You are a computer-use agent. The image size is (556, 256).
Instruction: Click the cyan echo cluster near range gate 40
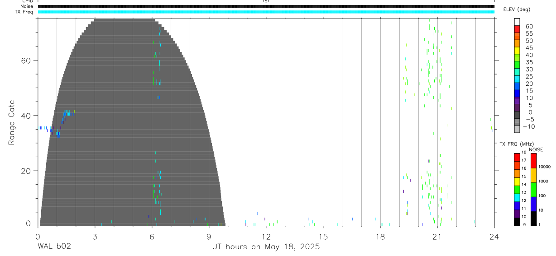[68, 112]
